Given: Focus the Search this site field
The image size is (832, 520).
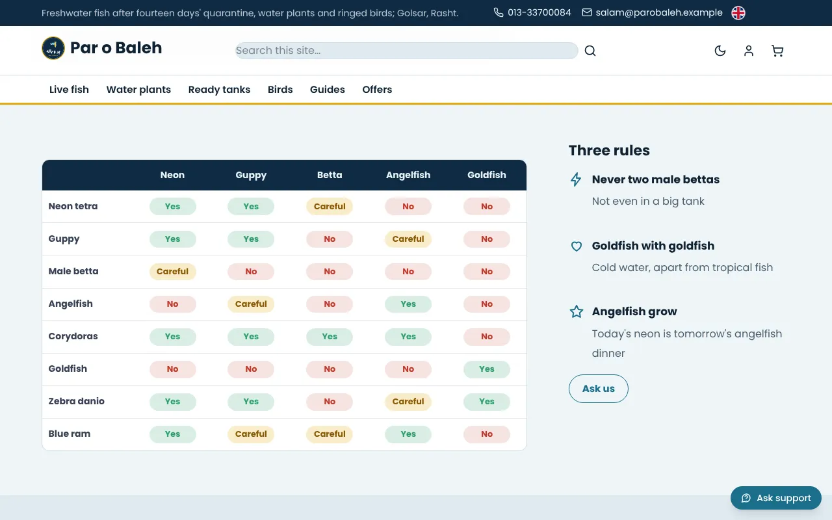Looking at the screenshot, I should [407, 51].
